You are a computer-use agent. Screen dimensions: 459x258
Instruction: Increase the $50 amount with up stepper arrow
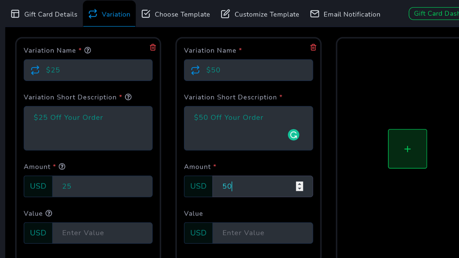(x=299, y=184)
